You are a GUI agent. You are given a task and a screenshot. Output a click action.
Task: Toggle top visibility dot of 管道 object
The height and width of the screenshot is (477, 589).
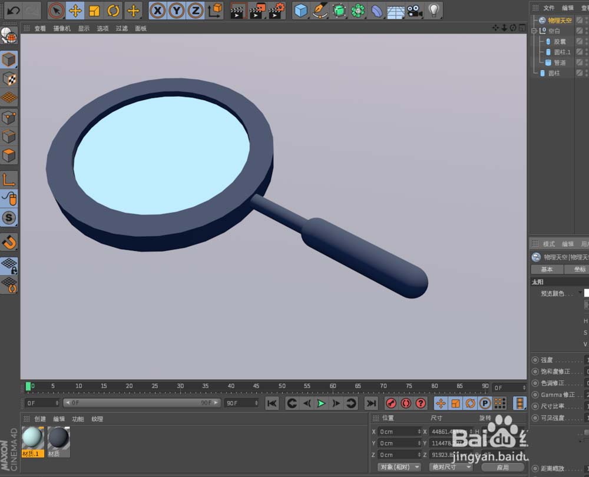[586, 60]
